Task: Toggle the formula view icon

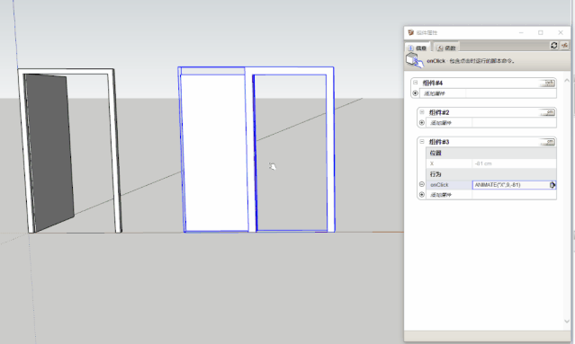Action: coord(564,45)
